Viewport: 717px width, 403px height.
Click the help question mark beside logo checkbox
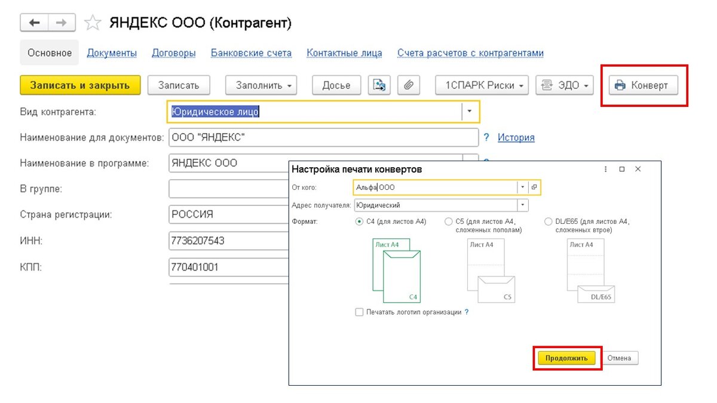[467, 312]
